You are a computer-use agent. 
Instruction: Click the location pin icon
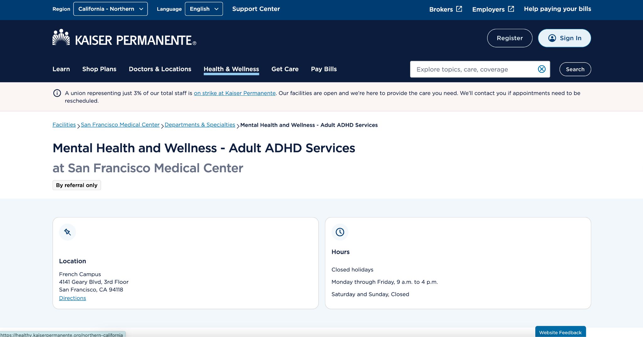click(x=68, y=232)
